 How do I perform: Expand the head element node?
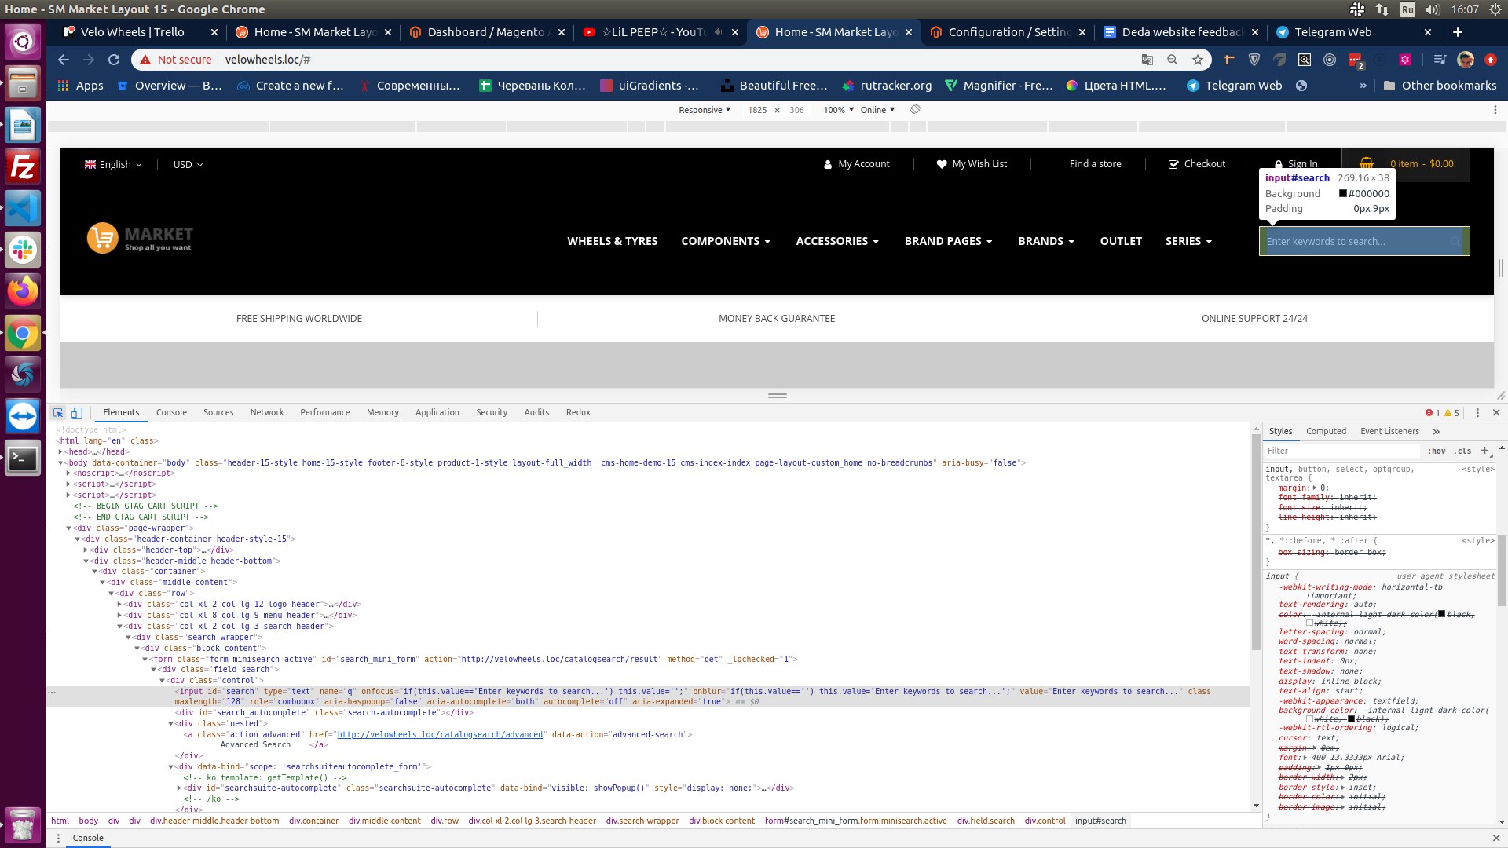click(60, 451)
